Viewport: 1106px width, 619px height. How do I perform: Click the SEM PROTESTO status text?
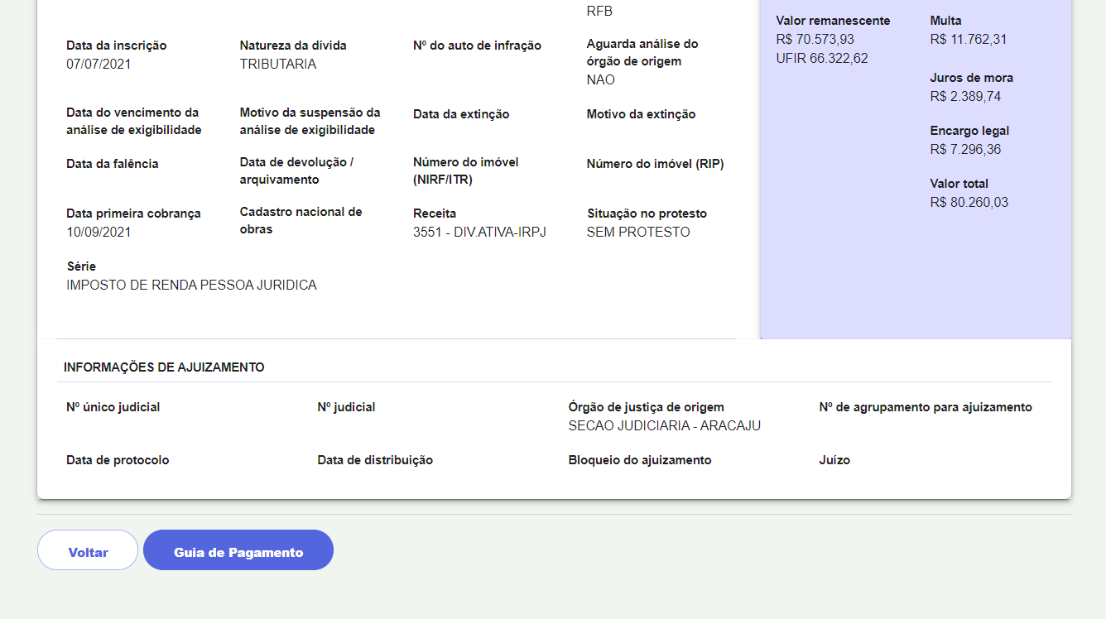(637, 233)
